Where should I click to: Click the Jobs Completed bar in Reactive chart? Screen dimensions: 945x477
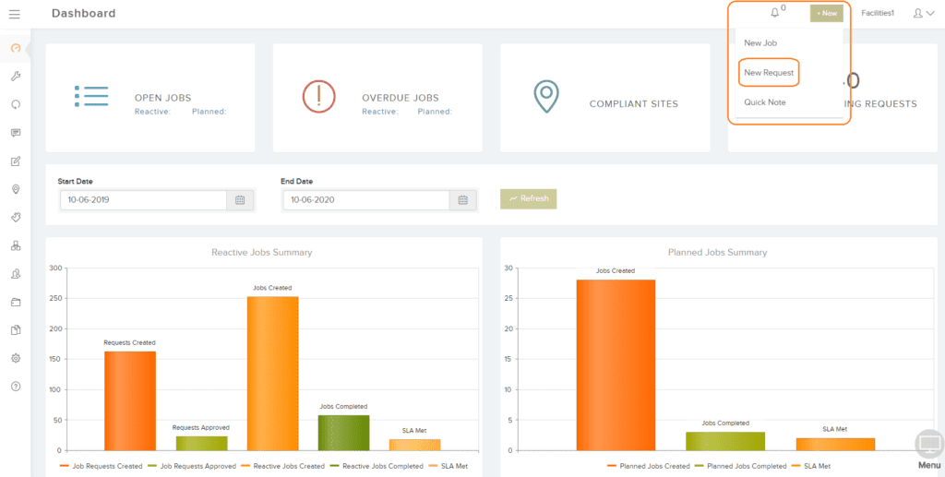pyautogui.click(x=343, y=433)
